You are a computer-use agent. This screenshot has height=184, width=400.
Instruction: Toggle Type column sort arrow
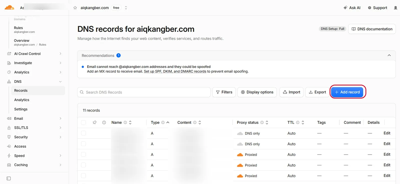click(x=168, y=122)
